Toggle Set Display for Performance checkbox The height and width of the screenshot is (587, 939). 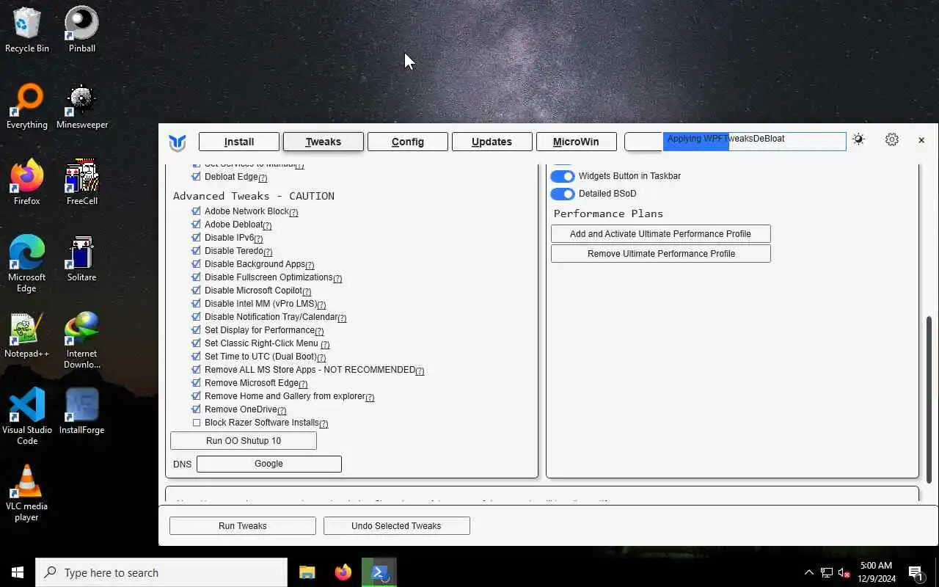(x=196, y=330)
